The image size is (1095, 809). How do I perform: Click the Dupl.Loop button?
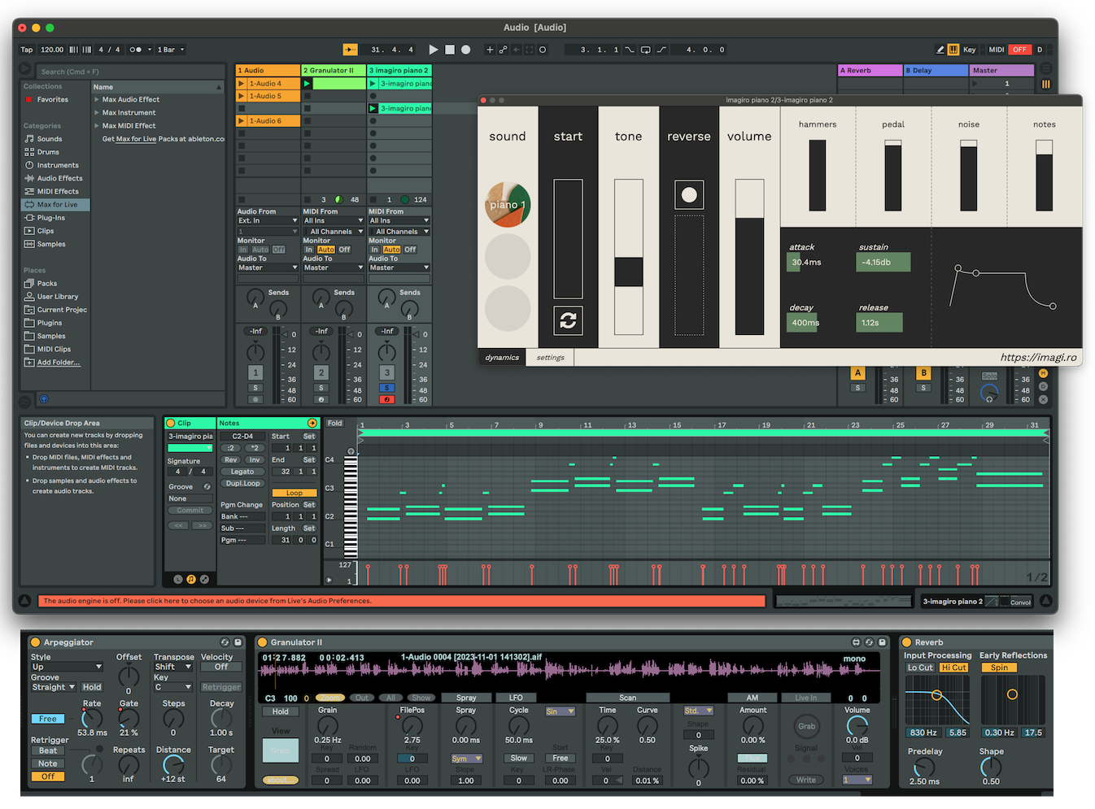(242, 483)
